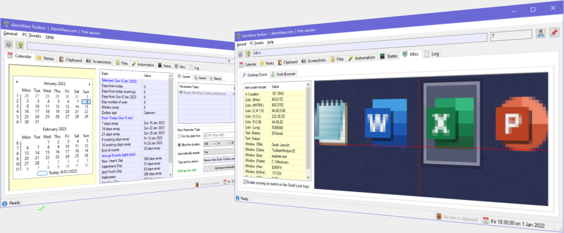This screenshot has width=564, height=233.
Task: Switch to Files tab in right window
Action: point(338,59)
